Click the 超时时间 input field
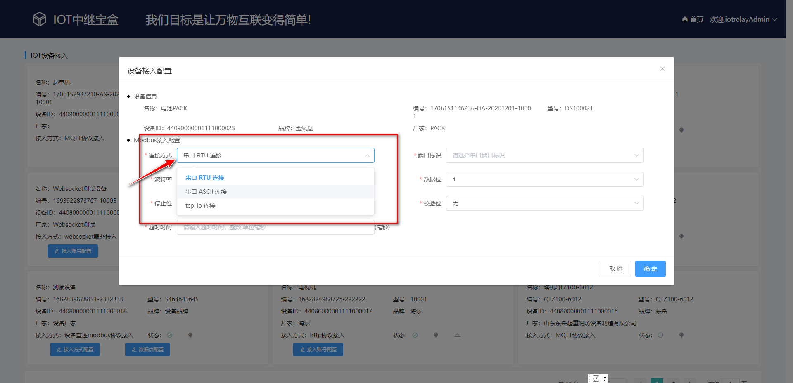Image resolution: width=793 pixels, height=383 pixels. point(275,227)
